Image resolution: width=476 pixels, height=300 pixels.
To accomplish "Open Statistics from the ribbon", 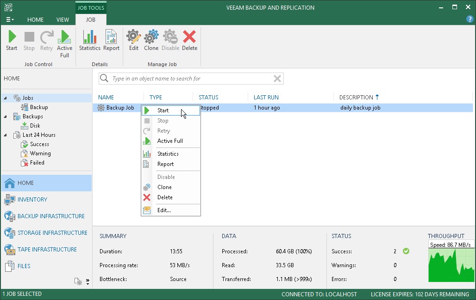I will pos(89,40).
